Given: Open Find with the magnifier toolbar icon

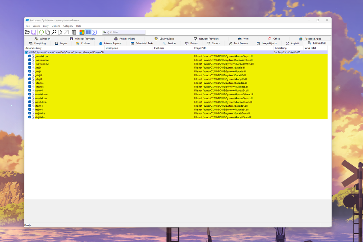Looking at the screenshot, I should coord(54,32).
